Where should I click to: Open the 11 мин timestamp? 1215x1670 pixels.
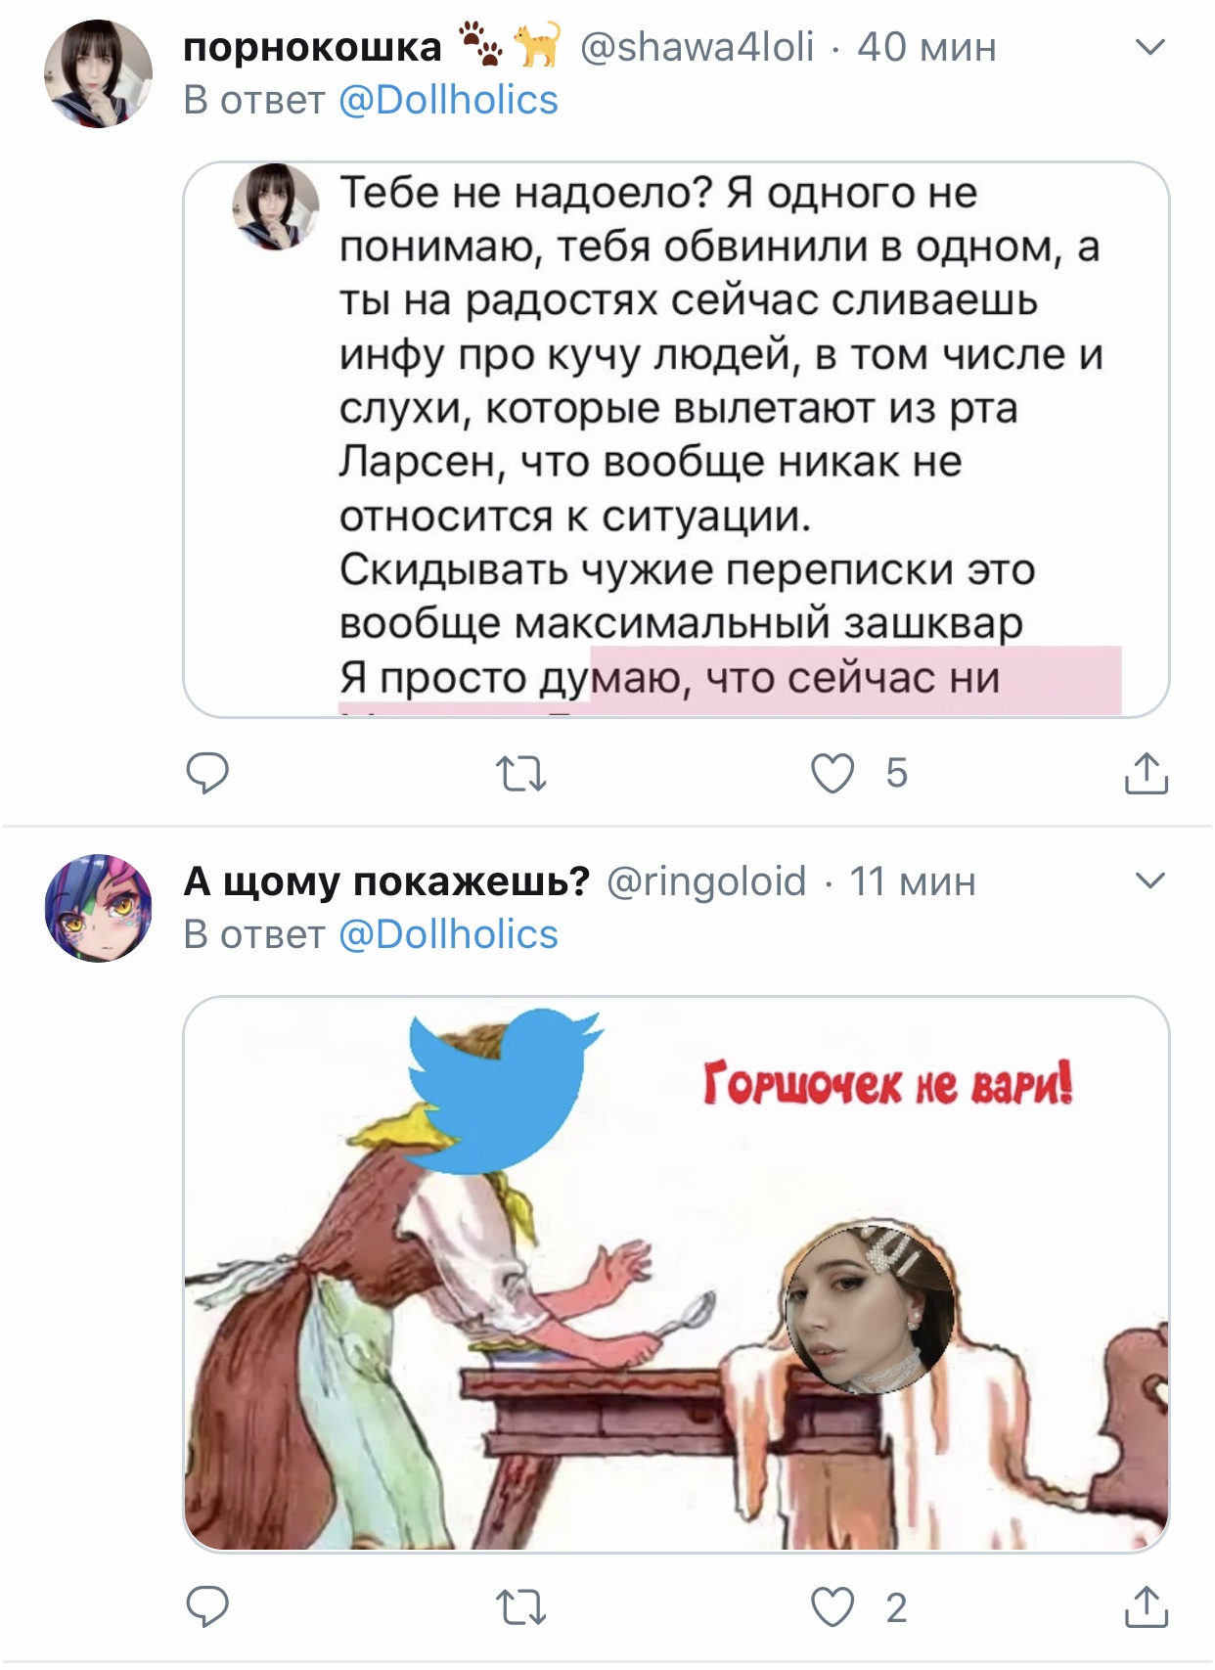point(913,881)
